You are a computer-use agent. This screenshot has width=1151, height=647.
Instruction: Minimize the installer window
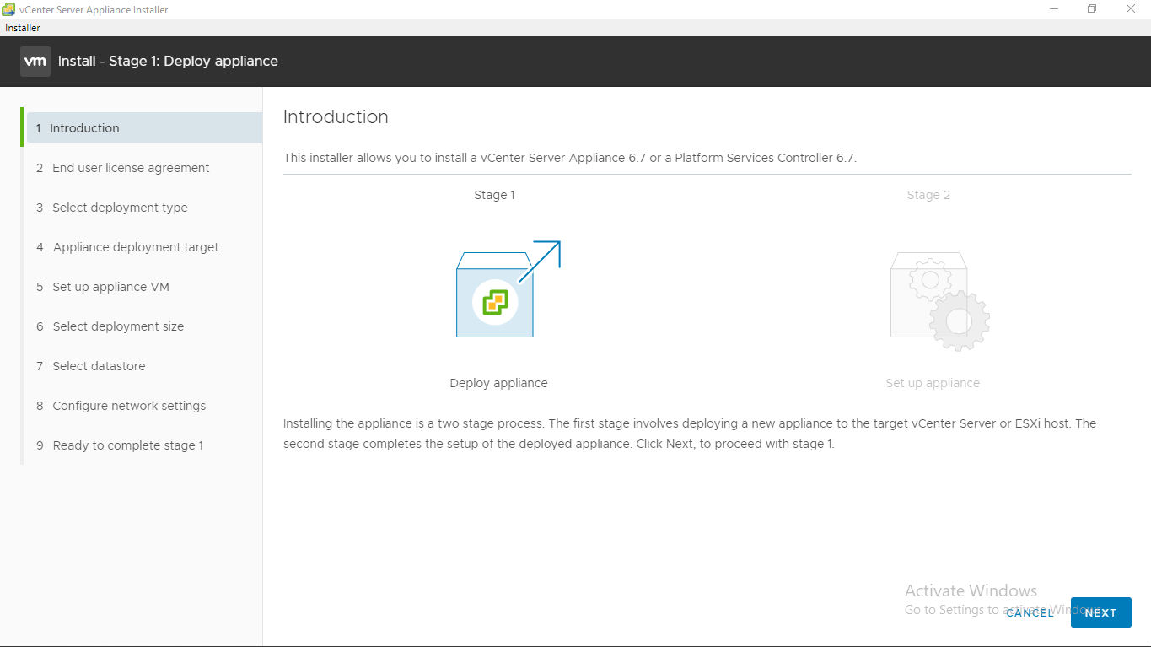coord(1054,9)
